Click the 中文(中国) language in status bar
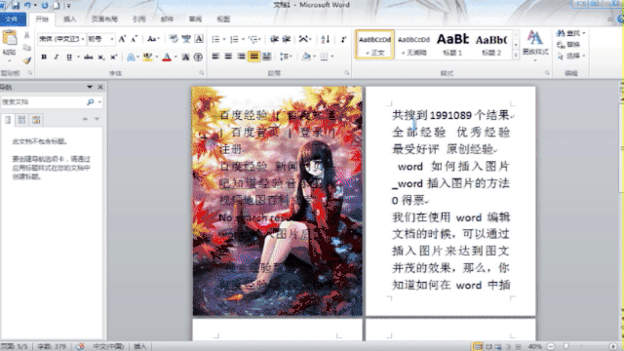This screenshot has height=351, width=624. point(108,347)
